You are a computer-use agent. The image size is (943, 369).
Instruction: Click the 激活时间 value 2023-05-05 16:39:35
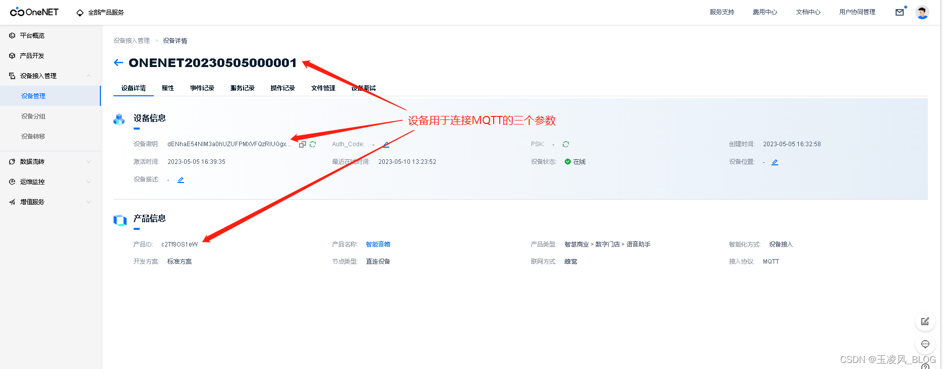196,162
